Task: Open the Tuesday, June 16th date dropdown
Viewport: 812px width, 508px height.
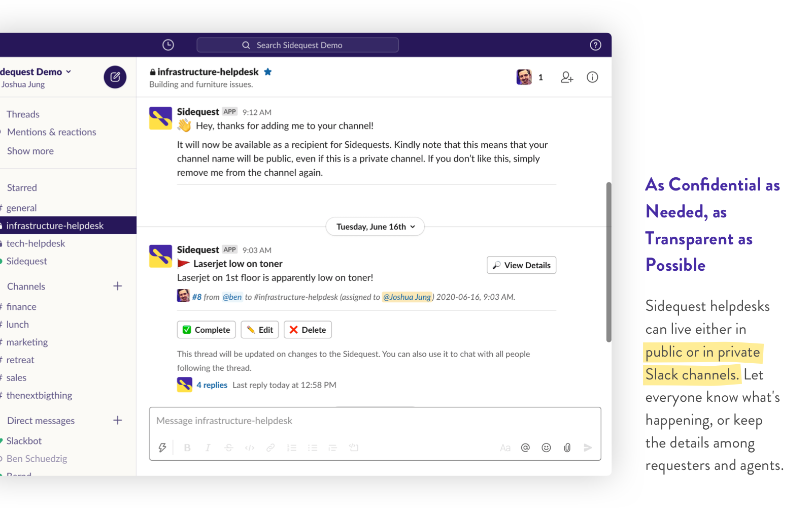Action: tap(375, 227)
